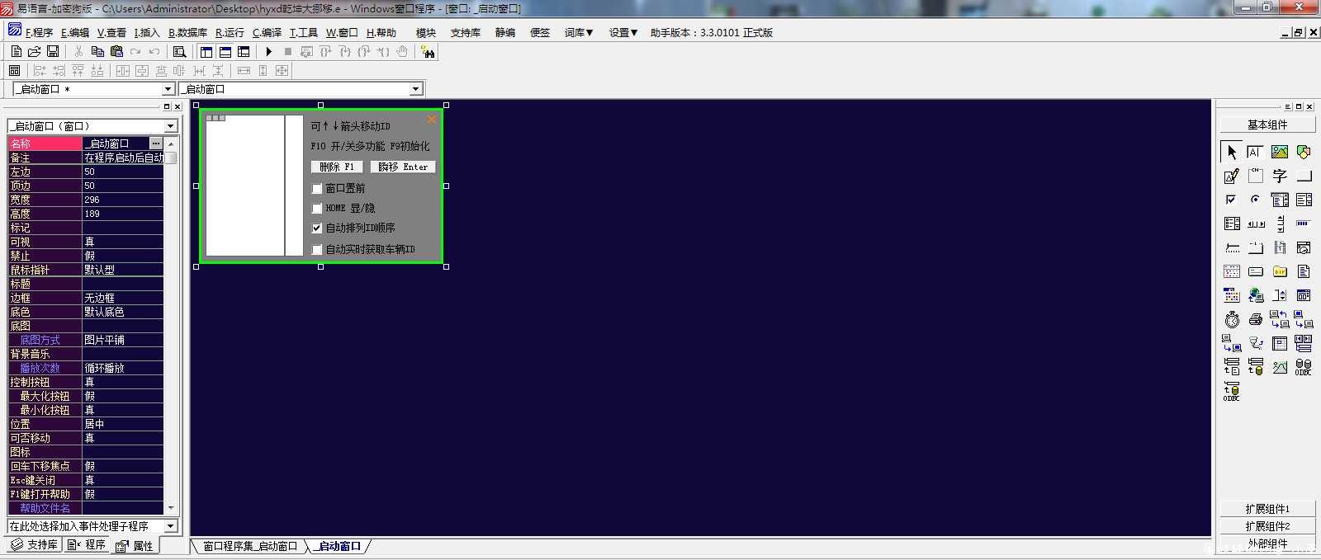Expand the _启动窗口（窗口） object dropdown

point(171,126)
